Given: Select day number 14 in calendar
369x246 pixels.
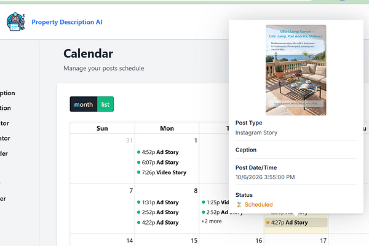Looking at the screenshot, I should pos(129,240).
